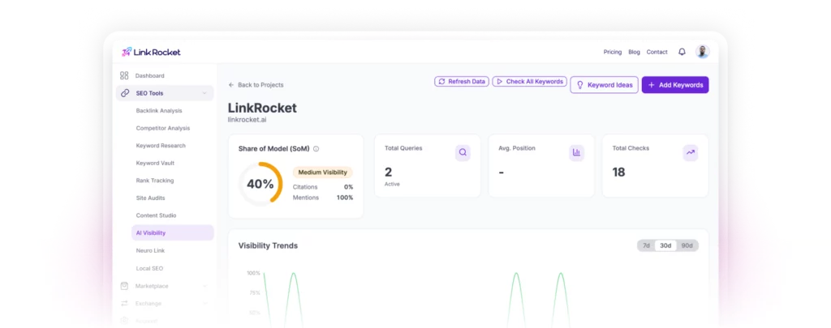The image size is (831, 328).
Task: Click the Exchange arrows icon
Action: pos(124,304)
